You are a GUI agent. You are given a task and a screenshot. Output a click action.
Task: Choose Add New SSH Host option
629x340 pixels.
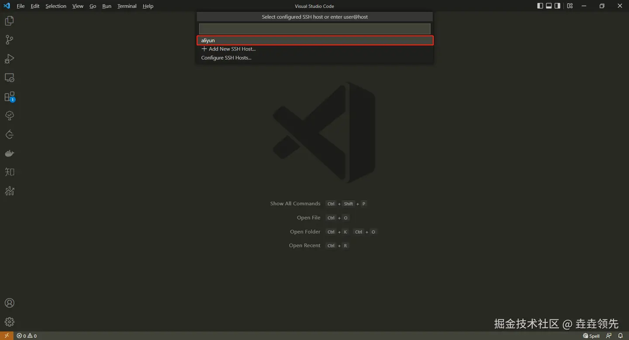315,49
